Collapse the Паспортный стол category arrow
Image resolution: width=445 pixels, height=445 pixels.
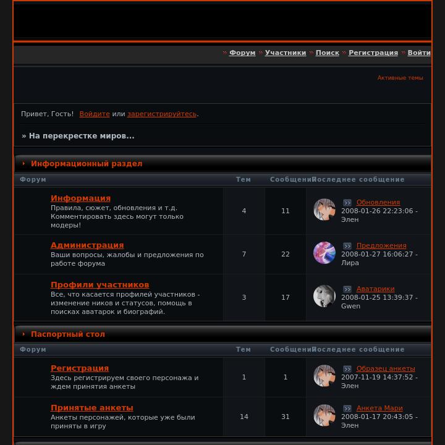click(x=23, y=334)
